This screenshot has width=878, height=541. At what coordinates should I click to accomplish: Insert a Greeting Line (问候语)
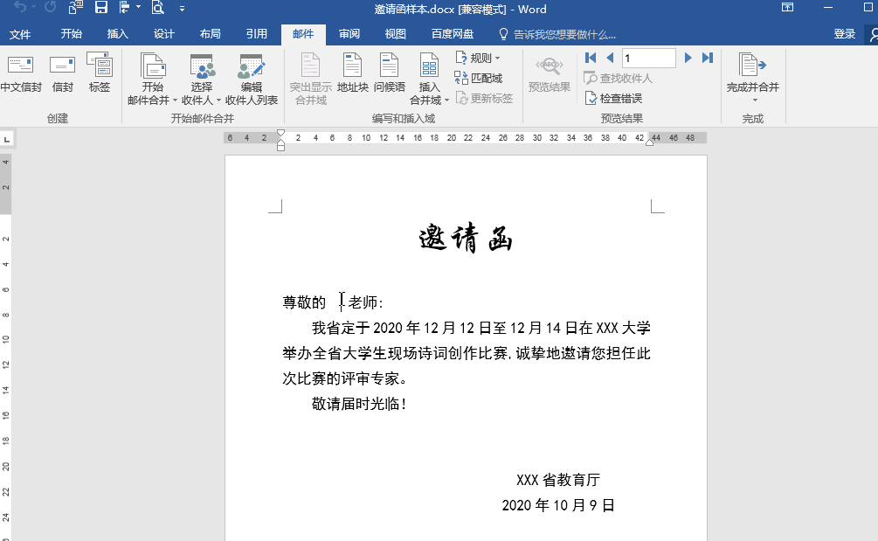coord(389,73)
